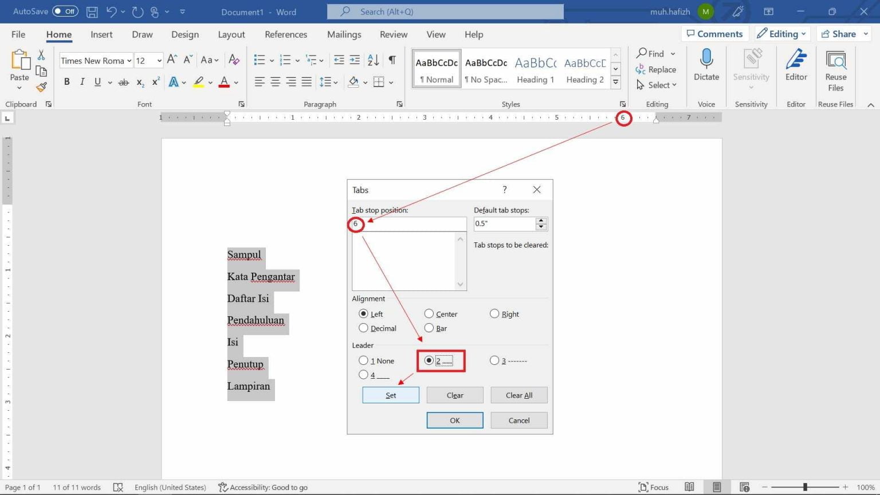Switch to the References ribbon tab

(286, 34)
